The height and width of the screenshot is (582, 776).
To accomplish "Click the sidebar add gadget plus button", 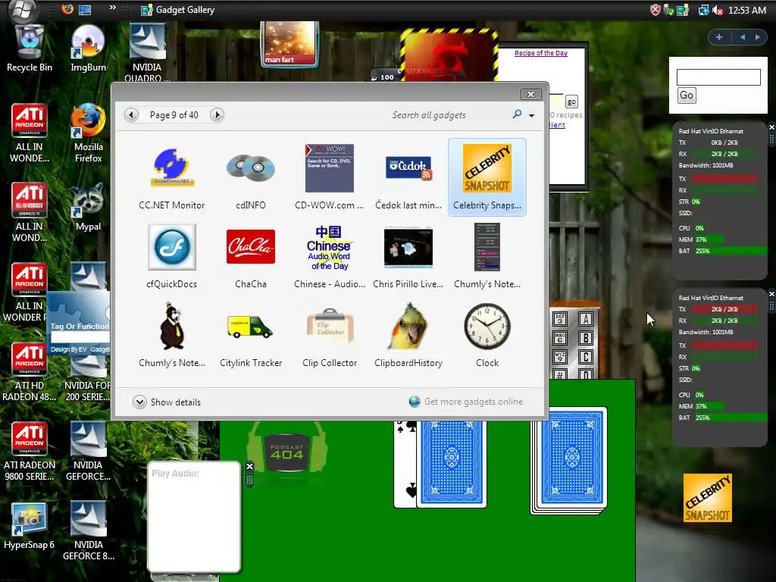I will [x=719, y=37].
